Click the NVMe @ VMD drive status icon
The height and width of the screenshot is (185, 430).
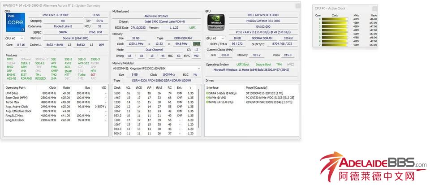(207, 98)
